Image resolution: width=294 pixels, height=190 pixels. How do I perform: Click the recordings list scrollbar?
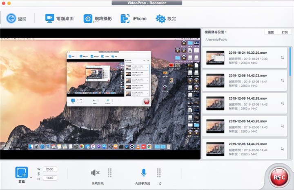[290, 62]
